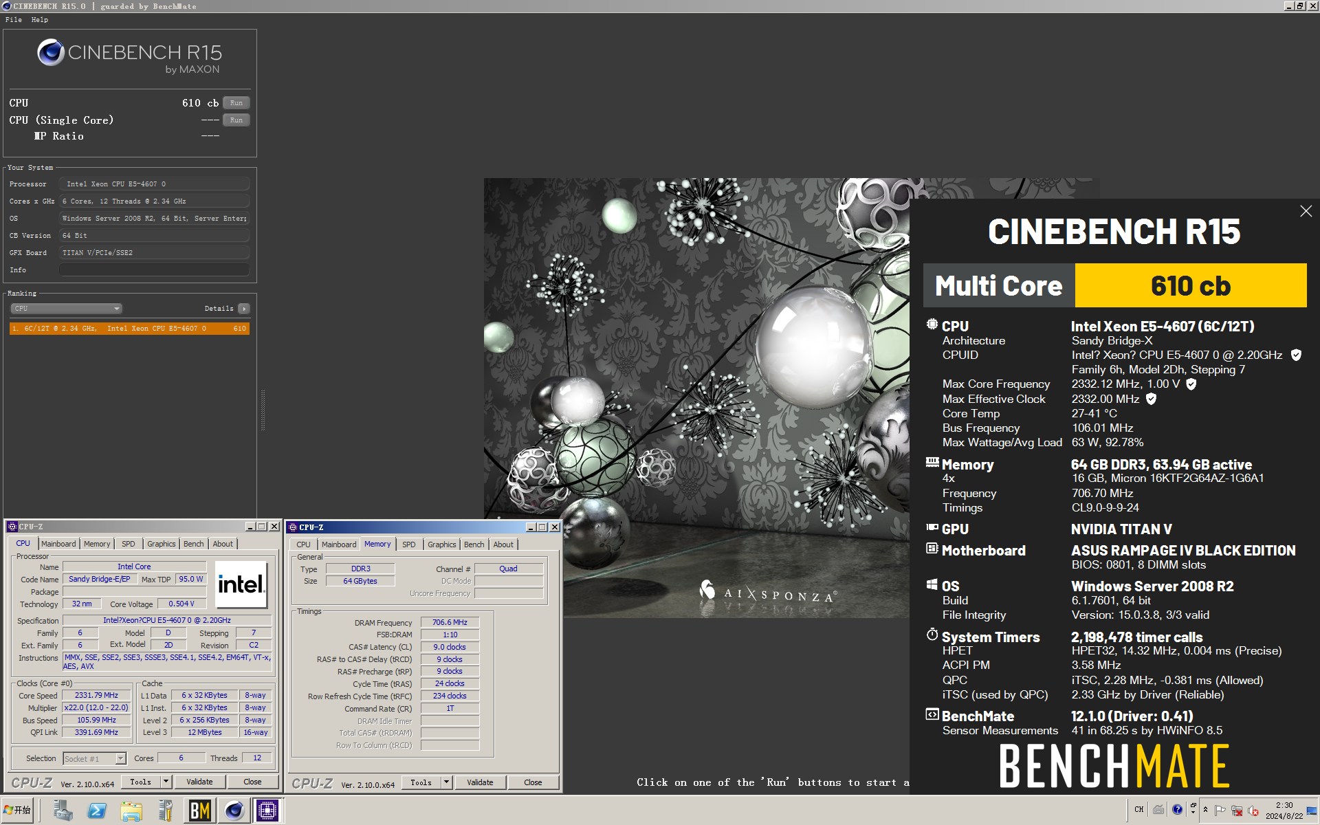The width and height of the screenshot is (1320, 825).
Task: Click the System Timers stopwatch icon
Action: [x=932, y=635]
